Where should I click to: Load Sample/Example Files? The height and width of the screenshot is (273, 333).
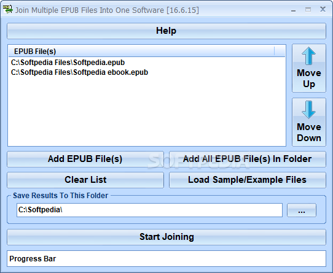coord(248,180)
